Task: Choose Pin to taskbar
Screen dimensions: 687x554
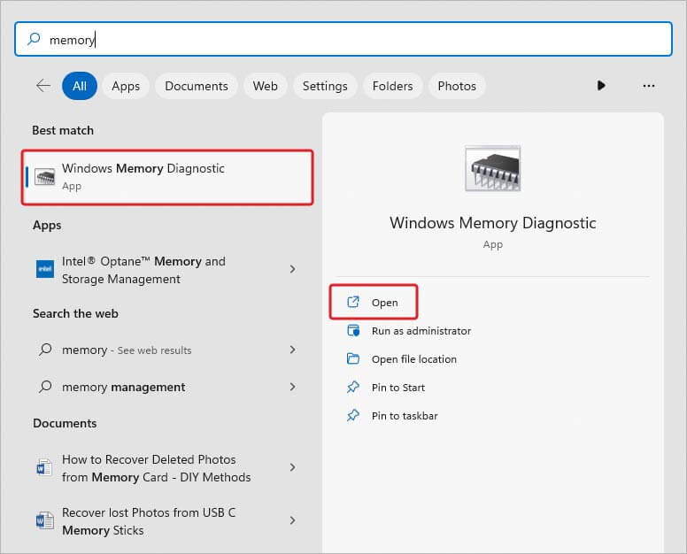Action: [405, 416]
